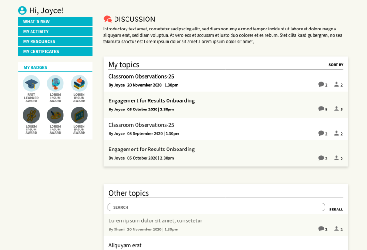This screenshot has width=367, height=250.
Task: Click the user profile avatar icon
Action: click(22, 10)
